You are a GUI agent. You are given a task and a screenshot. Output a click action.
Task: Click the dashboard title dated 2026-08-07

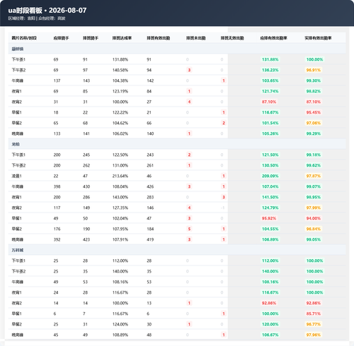(47, 11)
